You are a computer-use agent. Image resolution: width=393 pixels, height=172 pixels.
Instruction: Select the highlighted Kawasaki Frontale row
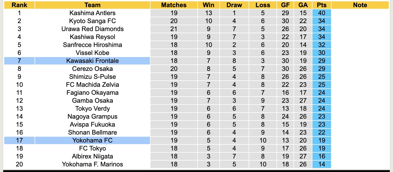point(93,61)
